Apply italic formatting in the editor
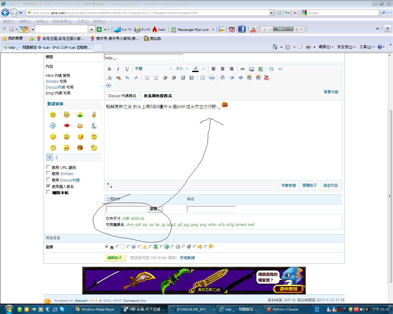The height and width of the screenshot is (314, 393). [x=118, y=69]
